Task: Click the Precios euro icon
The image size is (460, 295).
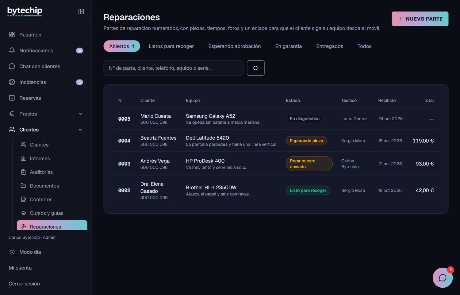Action: point(12,114)
